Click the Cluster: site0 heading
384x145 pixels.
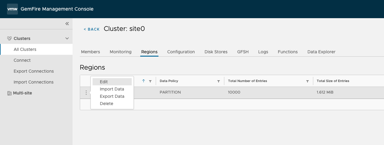point(124,29)
